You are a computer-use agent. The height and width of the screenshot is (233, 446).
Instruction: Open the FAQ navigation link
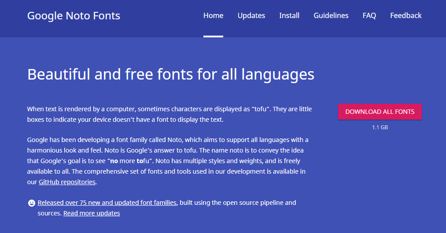pos(369,16)
